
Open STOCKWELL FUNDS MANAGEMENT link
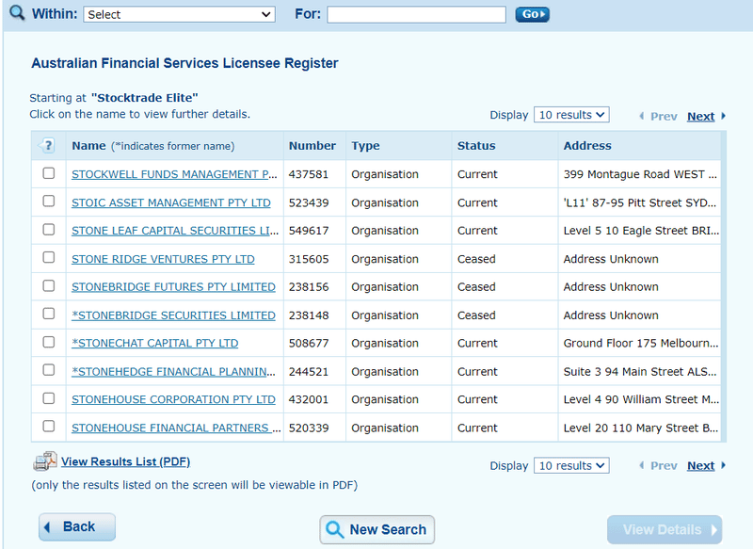(174, 174)
